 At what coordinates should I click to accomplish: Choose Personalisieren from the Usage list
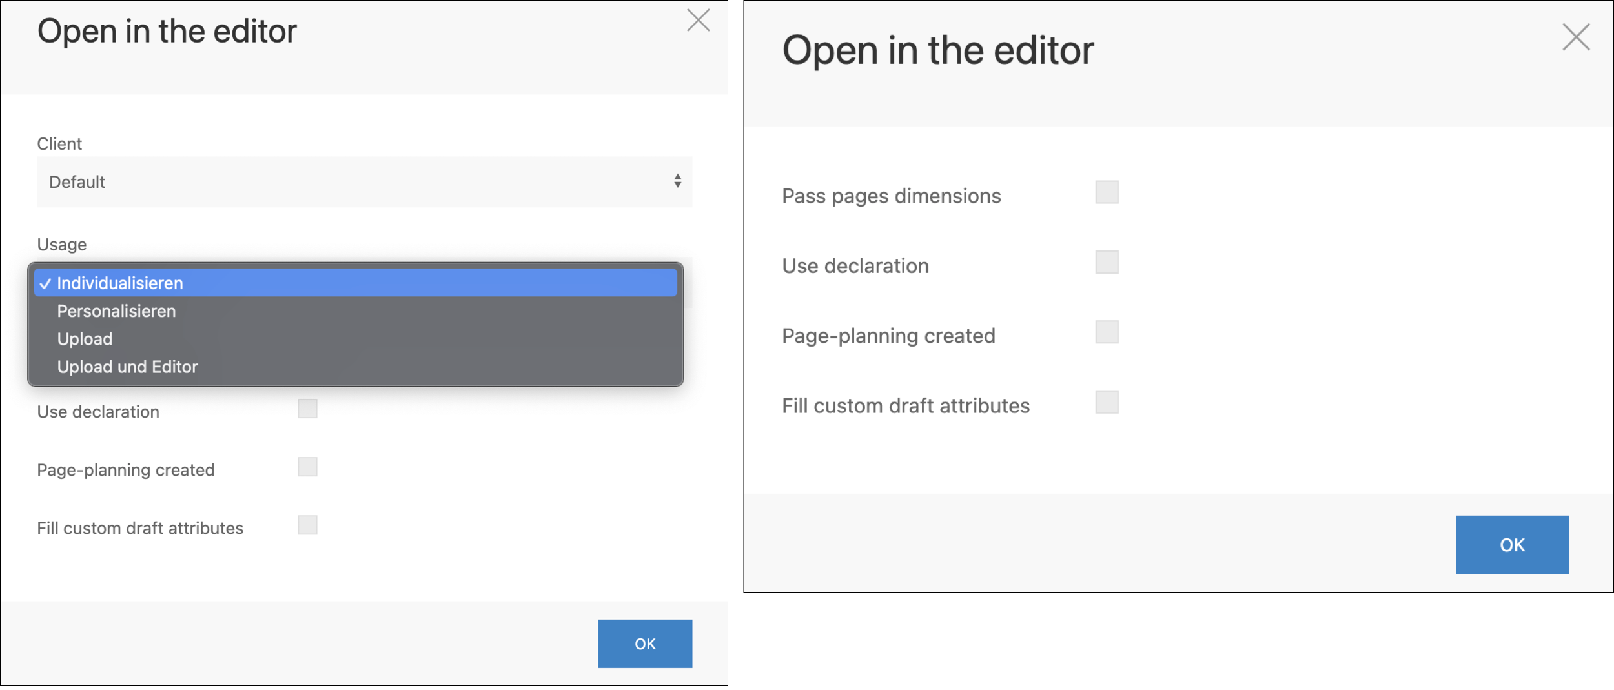(116, 311)
